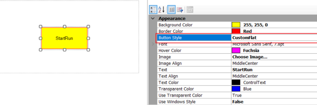Click Image Align MiddleCenter value
317x105 pixels.
[245, 63]
